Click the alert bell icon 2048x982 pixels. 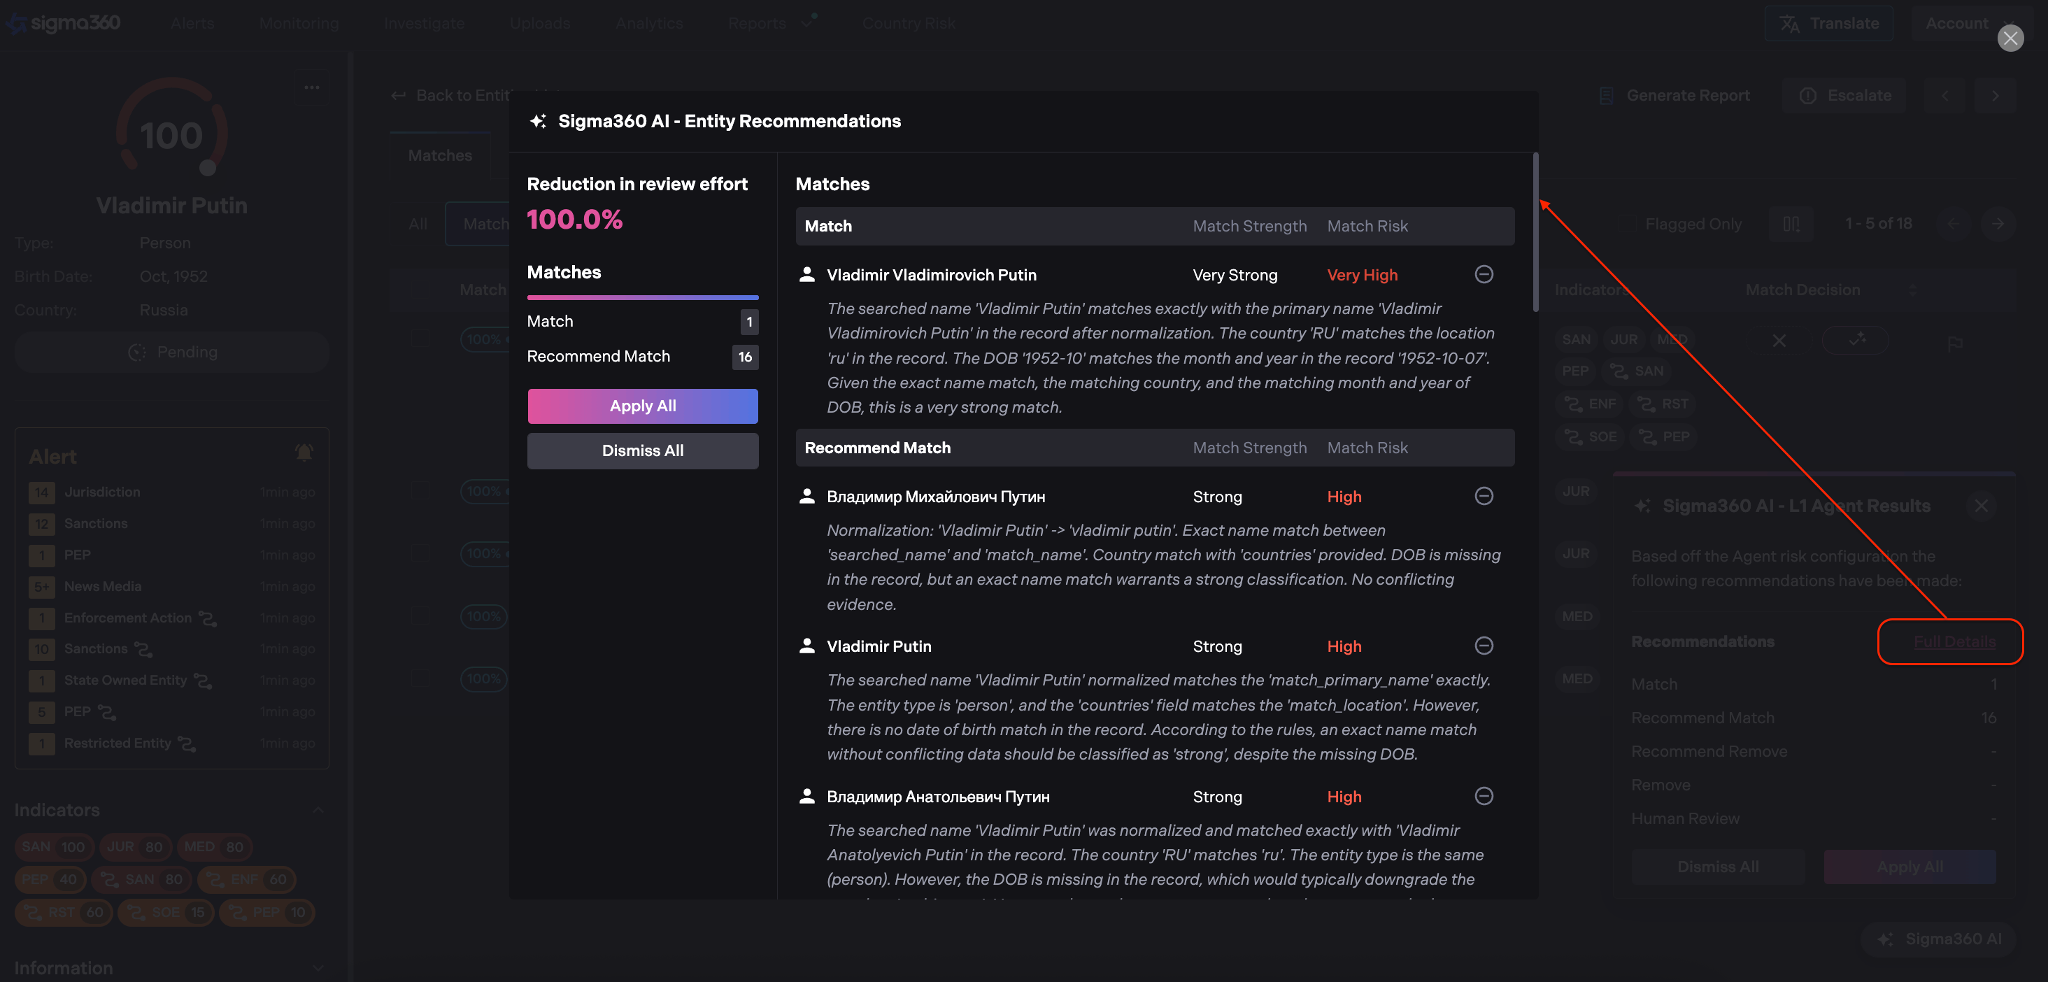(x=304, y=453)
